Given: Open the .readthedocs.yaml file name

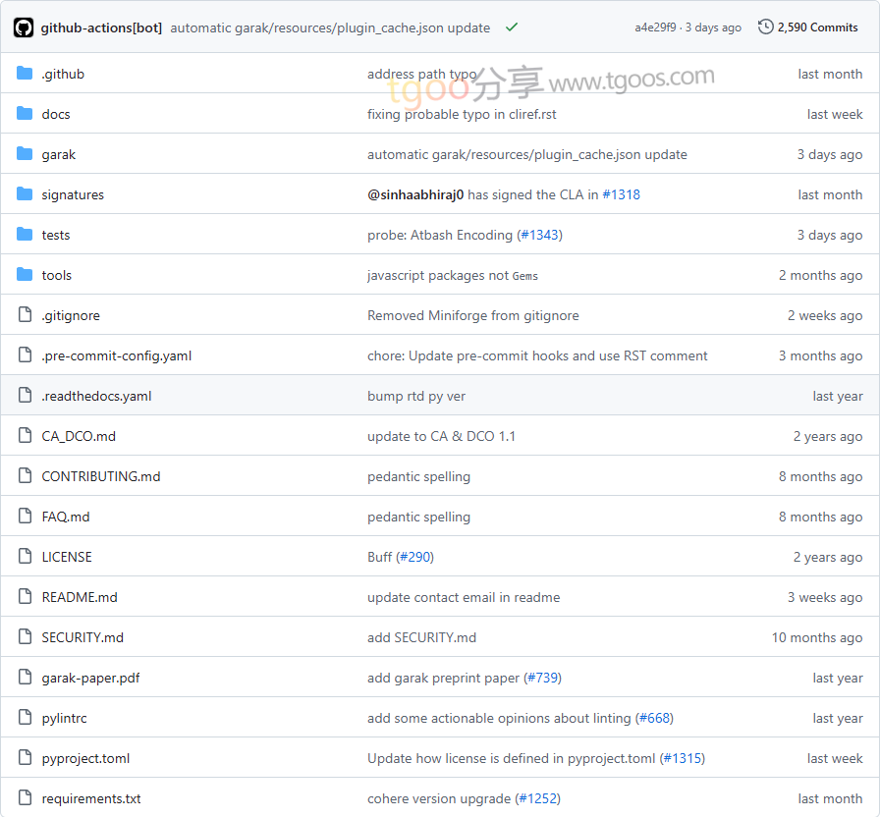Looking at the screenshot, I should click(x=96, y=396).
